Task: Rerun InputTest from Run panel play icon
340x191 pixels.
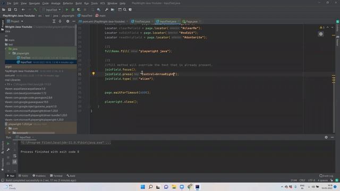Action: (8, 144)
